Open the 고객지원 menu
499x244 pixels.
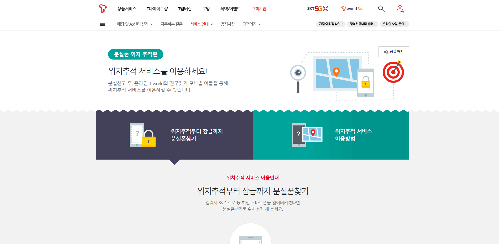click(259, 9)
